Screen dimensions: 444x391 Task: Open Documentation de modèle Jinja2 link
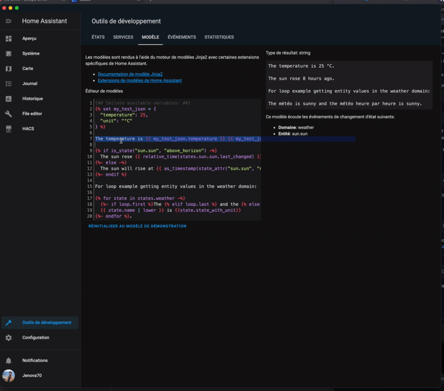[x=130, y=74]
